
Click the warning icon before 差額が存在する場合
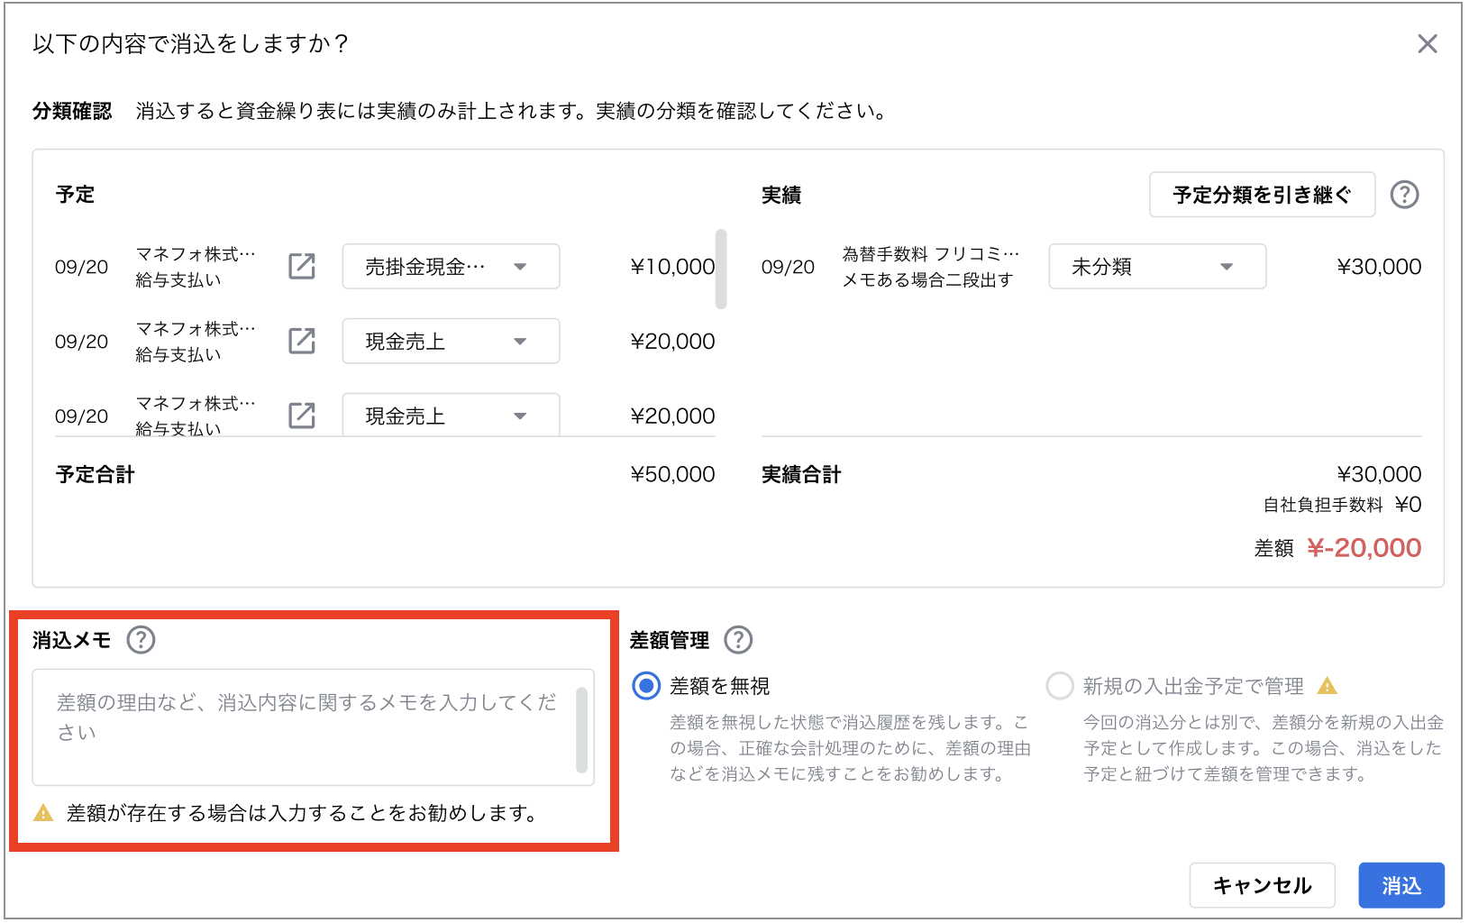click(x=43, y=813)
